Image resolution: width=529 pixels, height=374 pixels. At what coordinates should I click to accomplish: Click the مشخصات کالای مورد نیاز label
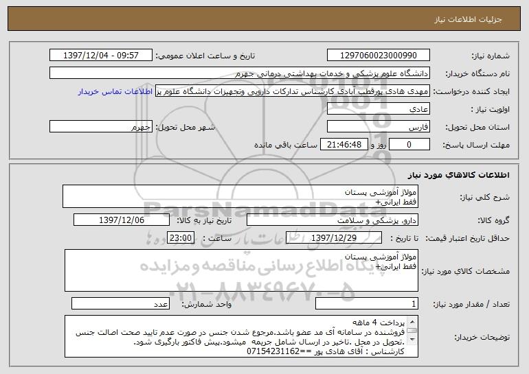point(466,271)
